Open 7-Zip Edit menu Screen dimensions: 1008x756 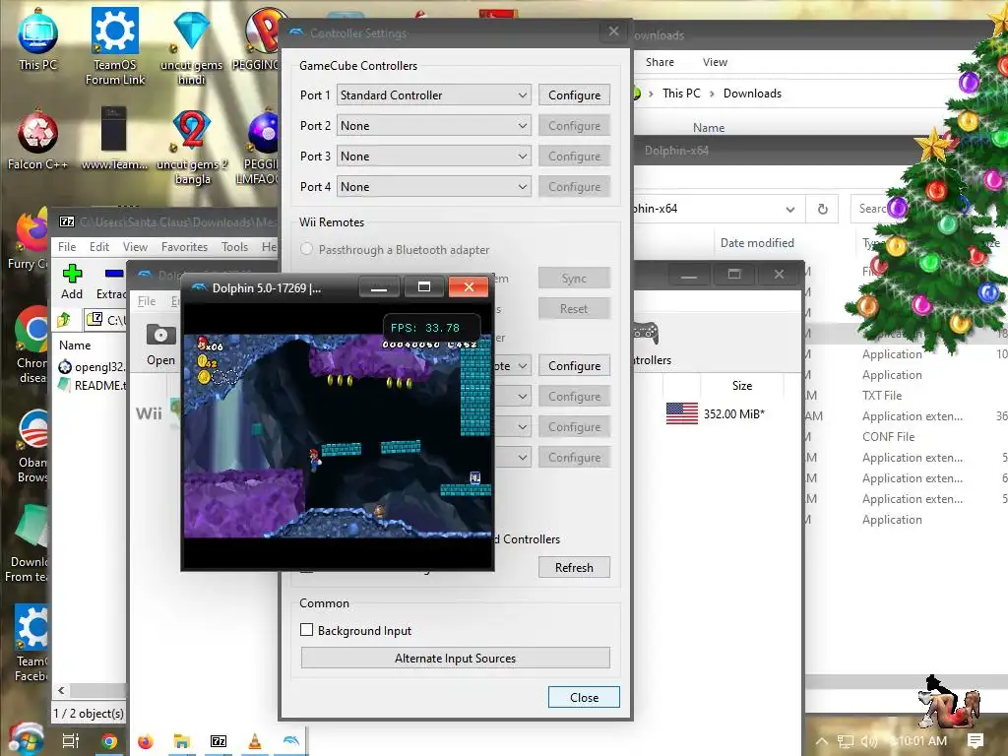[99, 247]
